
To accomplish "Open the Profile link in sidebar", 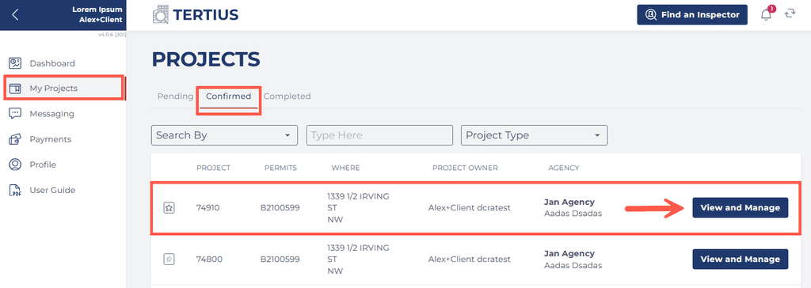I will (43, 165).
